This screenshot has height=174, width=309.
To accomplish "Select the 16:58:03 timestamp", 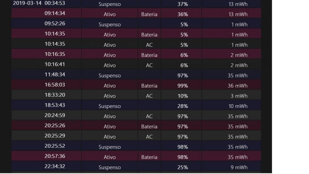I will coord(55,85).
